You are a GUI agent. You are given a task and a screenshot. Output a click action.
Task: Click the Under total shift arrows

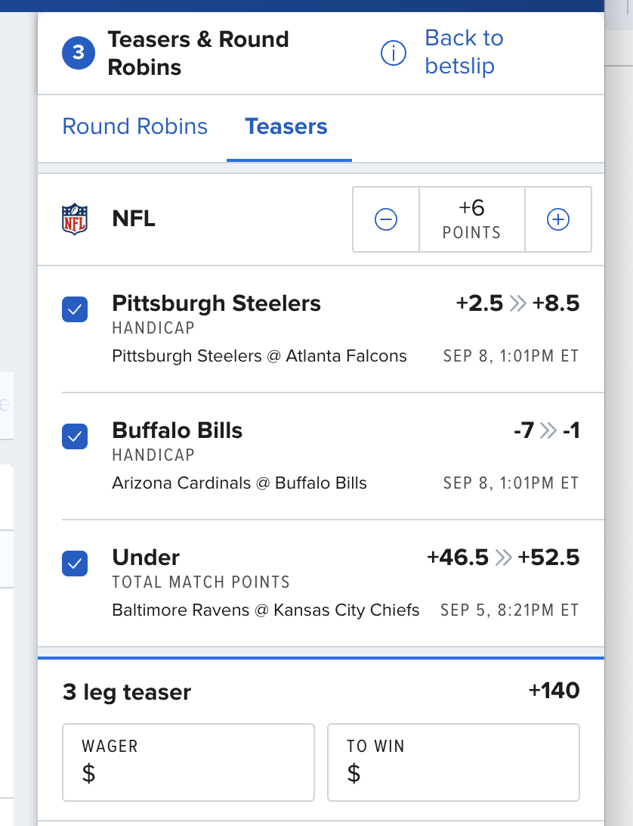click(x=504, y=557)
